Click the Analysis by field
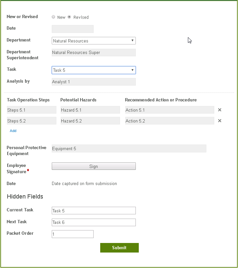Screen dimensions: 238x268 click(x=94, y=82)
